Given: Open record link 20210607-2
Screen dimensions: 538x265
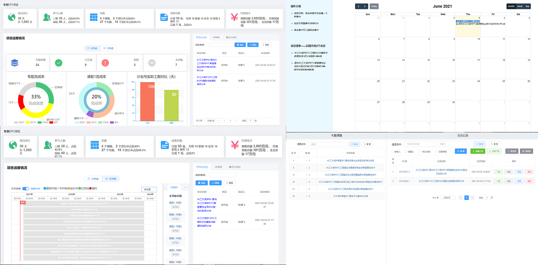Looking at the screenshot, I should click(x=404, y=172).
